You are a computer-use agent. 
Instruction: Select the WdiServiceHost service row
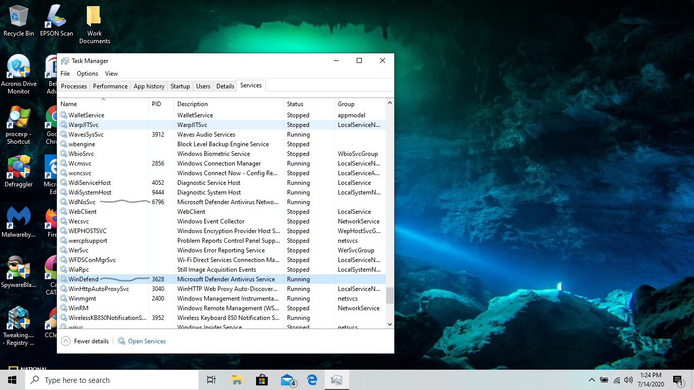(x=222, y=183)
